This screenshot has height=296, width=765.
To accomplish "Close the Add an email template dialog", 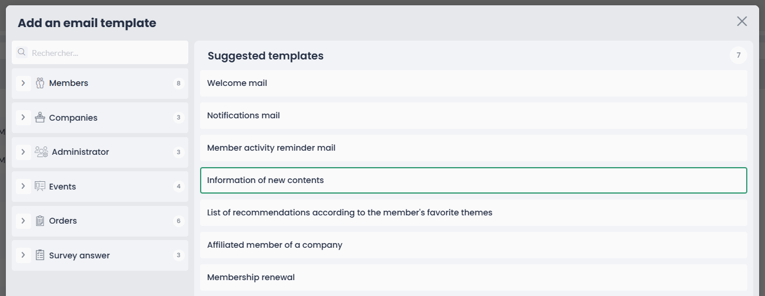I will point(742,21).
